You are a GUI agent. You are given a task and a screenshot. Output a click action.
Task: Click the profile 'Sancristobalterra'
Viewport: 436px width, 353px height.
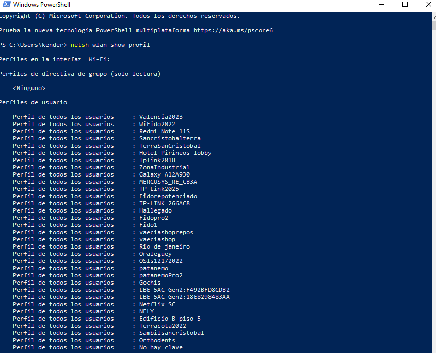(x=170, y=138)
